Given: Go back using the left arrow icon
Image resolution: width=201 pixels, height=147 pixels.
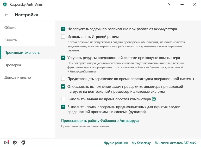Looking at the screenshot, I should point(7,15).
